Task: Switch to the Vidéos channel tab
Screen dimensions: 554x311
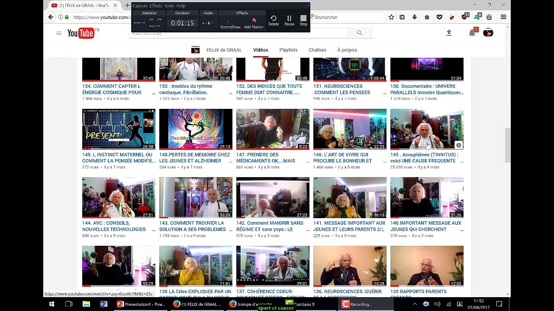Action: [261, 50]
